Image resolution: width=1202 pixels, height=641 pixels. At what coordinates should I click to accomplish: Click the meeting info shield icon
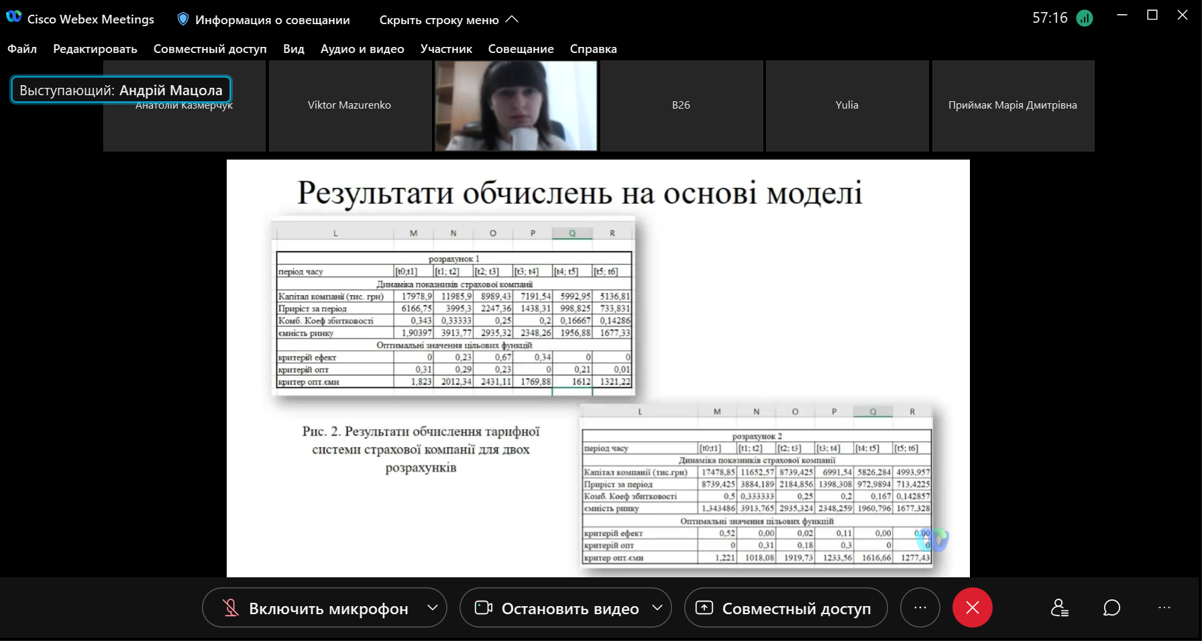click(182, 19)
